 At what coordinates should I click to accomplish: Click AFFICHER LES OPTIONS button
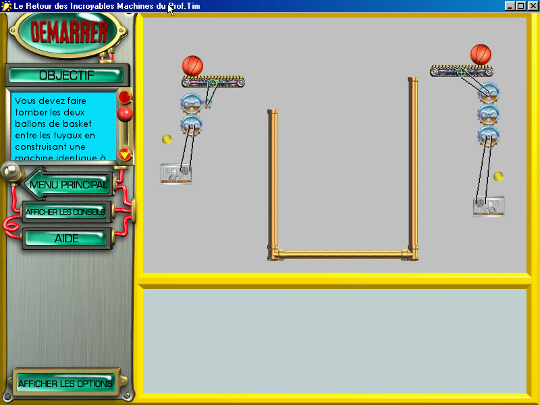65,383
